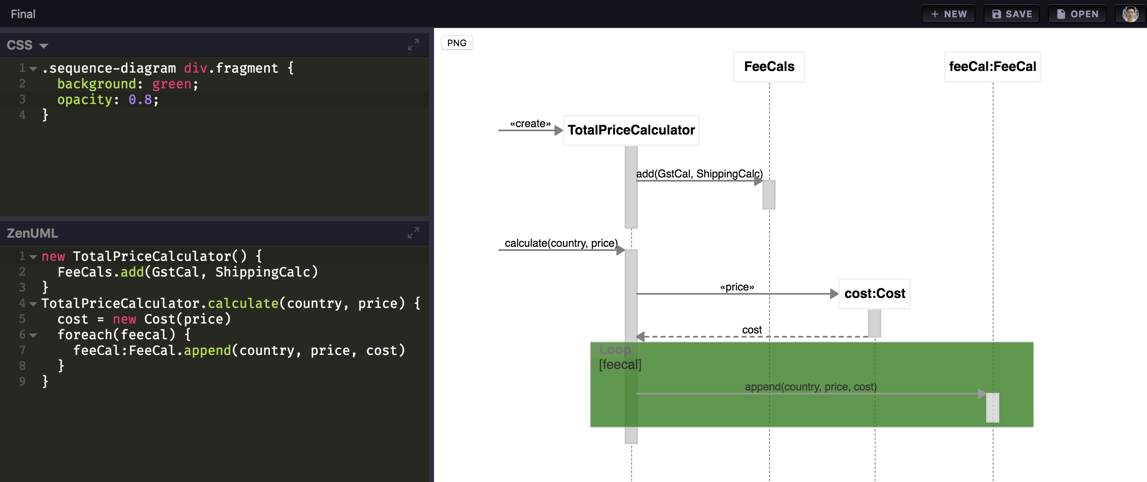The image size is (1147, 482).
Task: Collapse CSS line 1 fold arrow
Action: 33,69
